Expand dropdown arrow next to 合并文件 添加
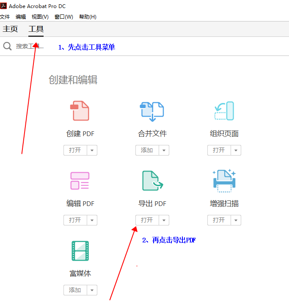The width and height of the screenshot is (289, 306). coord(164,150)
